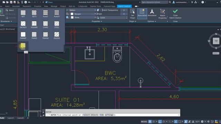Select the Hatch Creation ribbon tab
The image size is (221, 124).
124,6
